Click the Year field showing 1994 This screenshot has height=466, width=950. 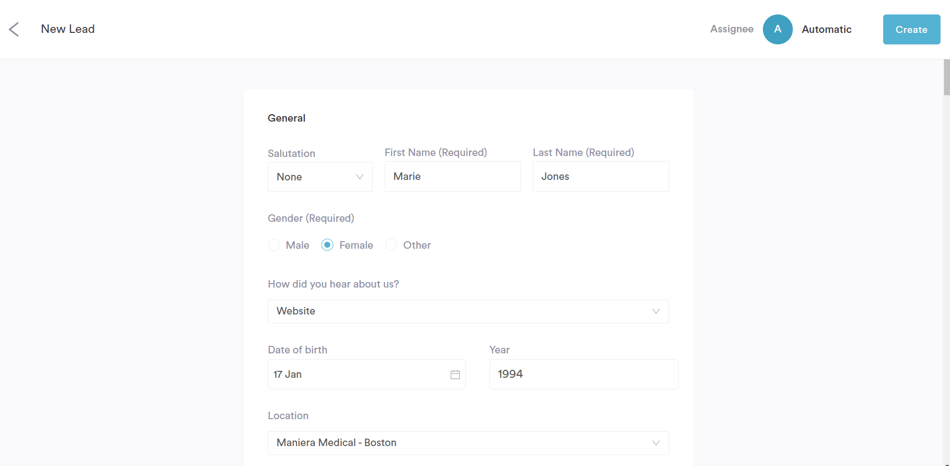coord(584,374)
